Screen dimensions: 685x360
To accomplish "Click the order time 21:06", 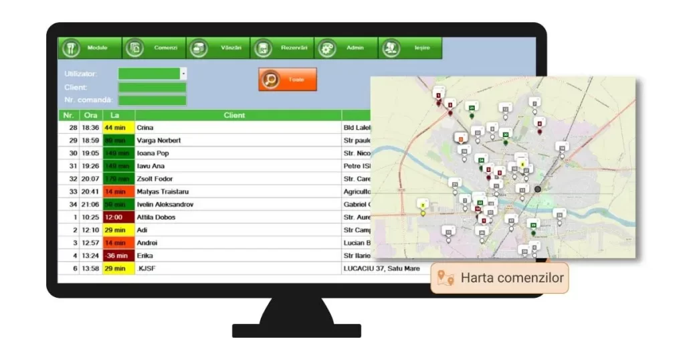I will 90,205.
